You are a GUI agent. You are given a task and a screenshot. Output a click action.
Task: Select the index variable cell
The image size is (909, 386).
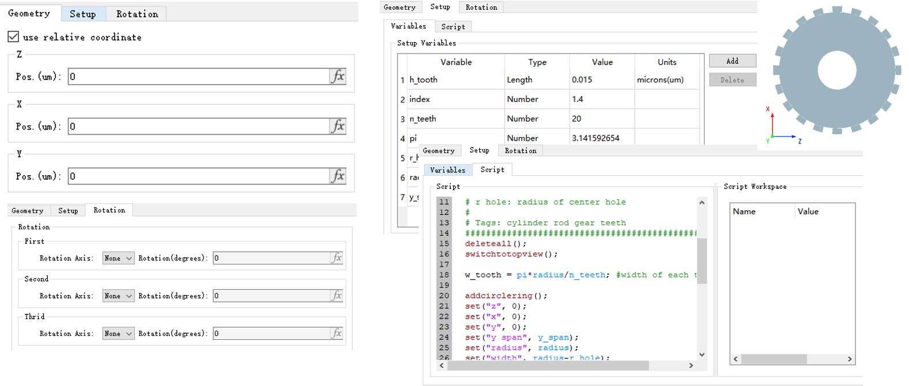point(456,99)
